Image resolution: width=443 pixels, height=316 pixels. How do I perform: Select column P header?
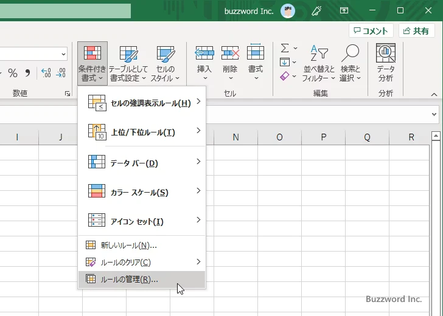pos(324,137)
